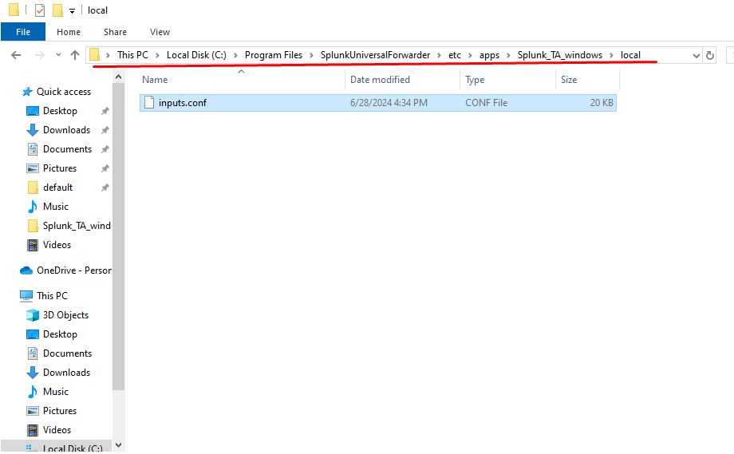
Task: Open the pinned default folder
Action: (x=57, y=188)
